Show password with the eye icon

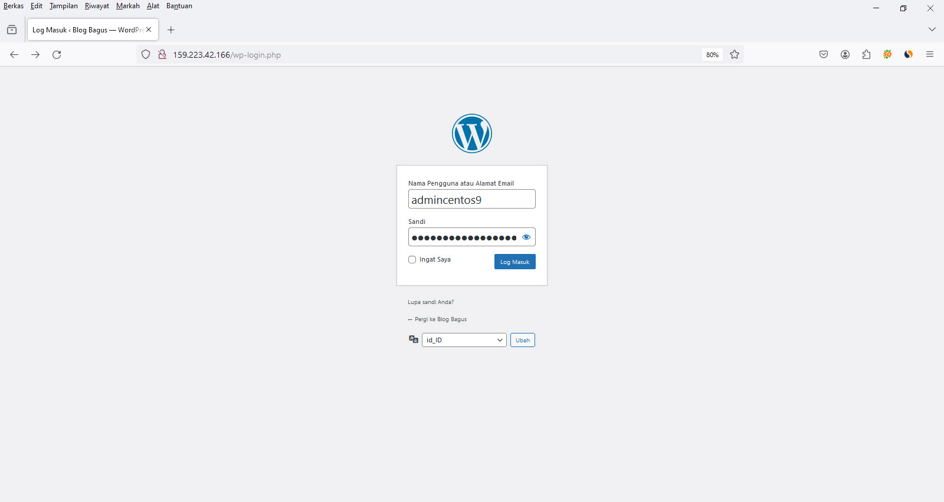click(x=526, y=237)
